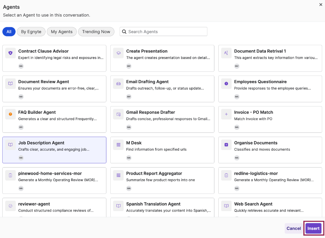Click the Employees Questionnaire exclamation icon
Viewport: 325px width, 238px height.
click(226, 84)
